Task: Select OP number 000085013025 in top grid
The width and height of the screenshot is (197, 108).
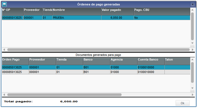Action: tap(13, 18)
